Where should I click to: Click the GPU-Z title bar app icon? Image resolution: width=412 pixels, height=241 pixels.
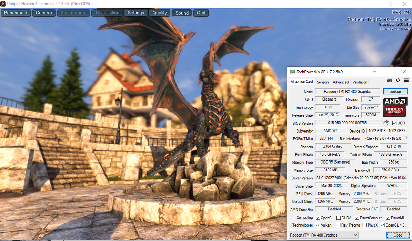tap(292, 72)
